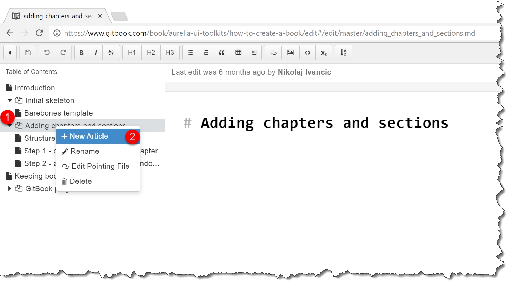The width and height of the screenshot is (512, 286).
Task: Click the sort A-Z toolbar icon
Action: coord(343,53)
